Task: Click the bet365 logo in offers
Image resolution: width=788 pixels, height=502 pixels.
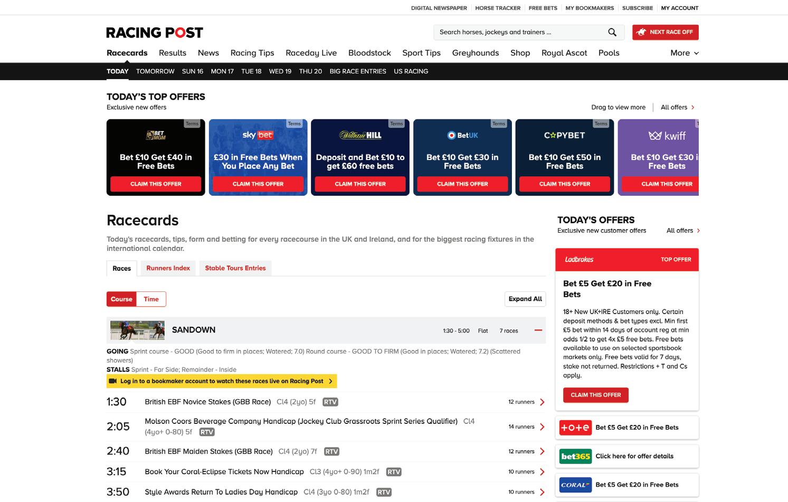Action: click(x=575, y=456)
